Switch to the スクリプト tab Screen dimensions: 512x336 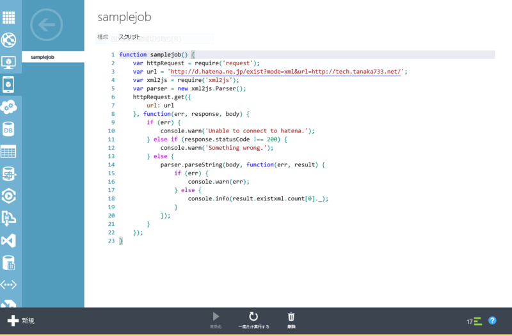pyautogui.click(x=129, y=37)
